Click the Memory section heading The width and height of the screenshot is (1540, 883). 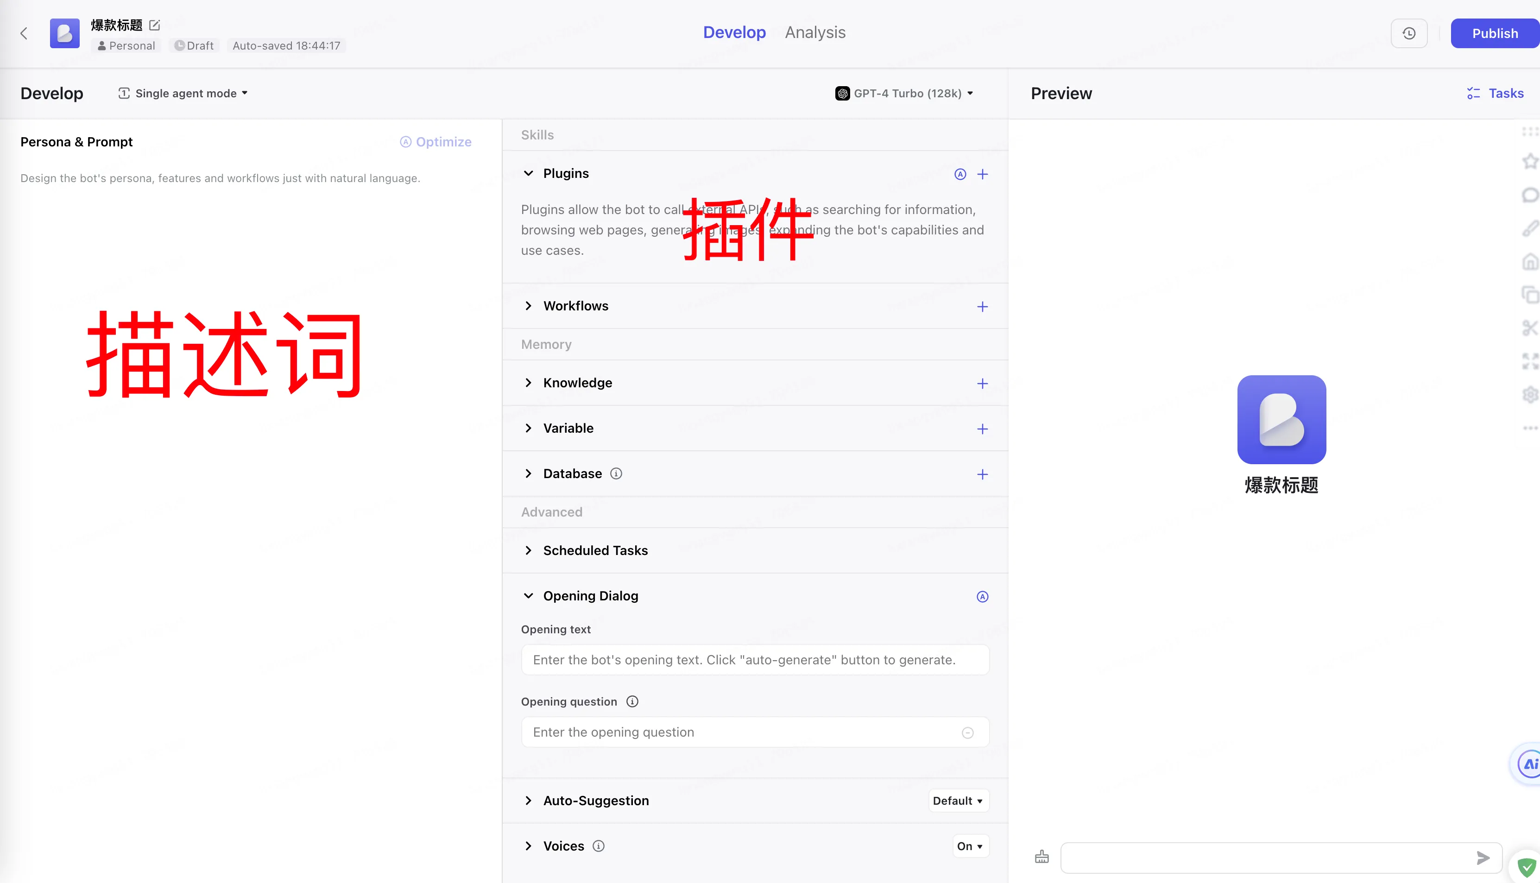[546, 345]
